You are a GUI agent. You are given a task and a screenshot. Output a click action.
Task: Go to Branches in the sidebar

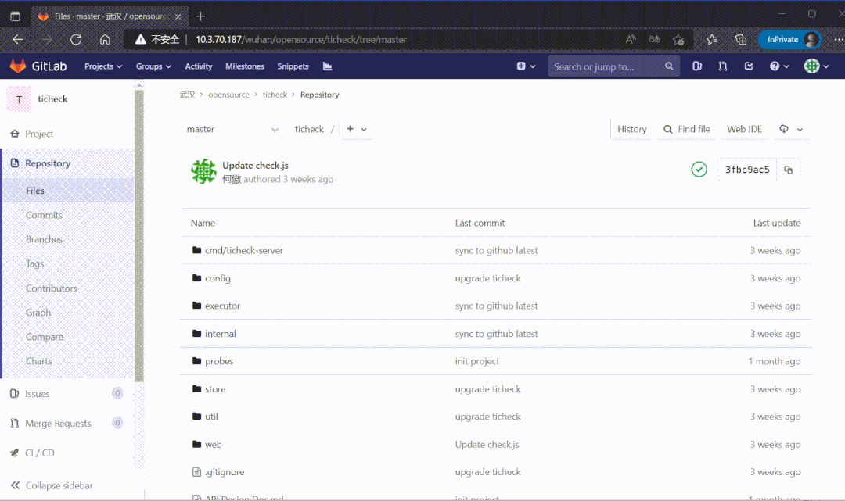pos(44,239)
